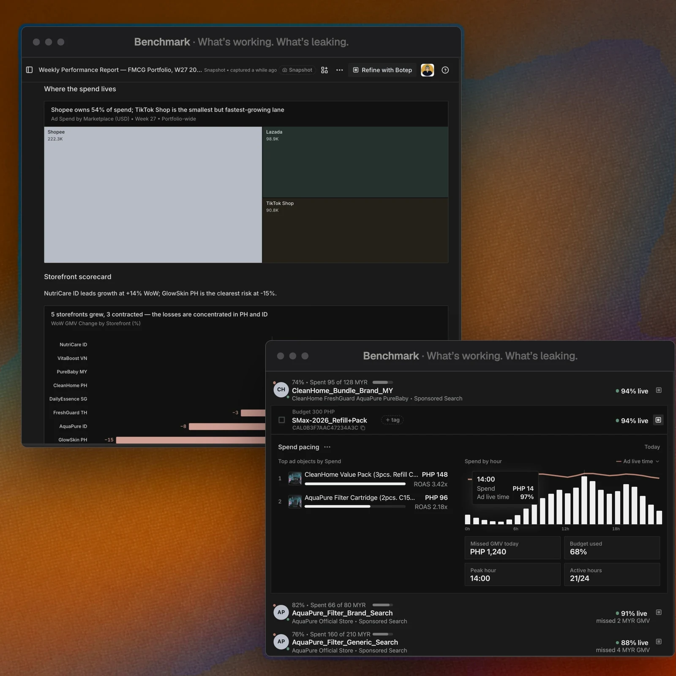
Task: Click the Weekly Performance Report title
Action: pyautogui.click(x=120, y=70)
